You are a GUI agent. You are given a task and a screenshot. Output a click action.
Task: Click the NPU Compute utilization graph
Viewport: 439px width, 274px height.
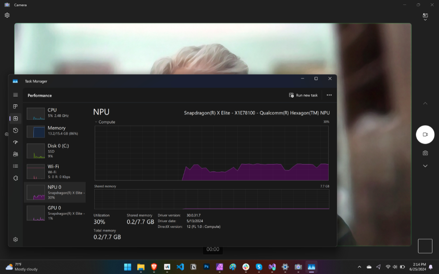pos(211,153)
